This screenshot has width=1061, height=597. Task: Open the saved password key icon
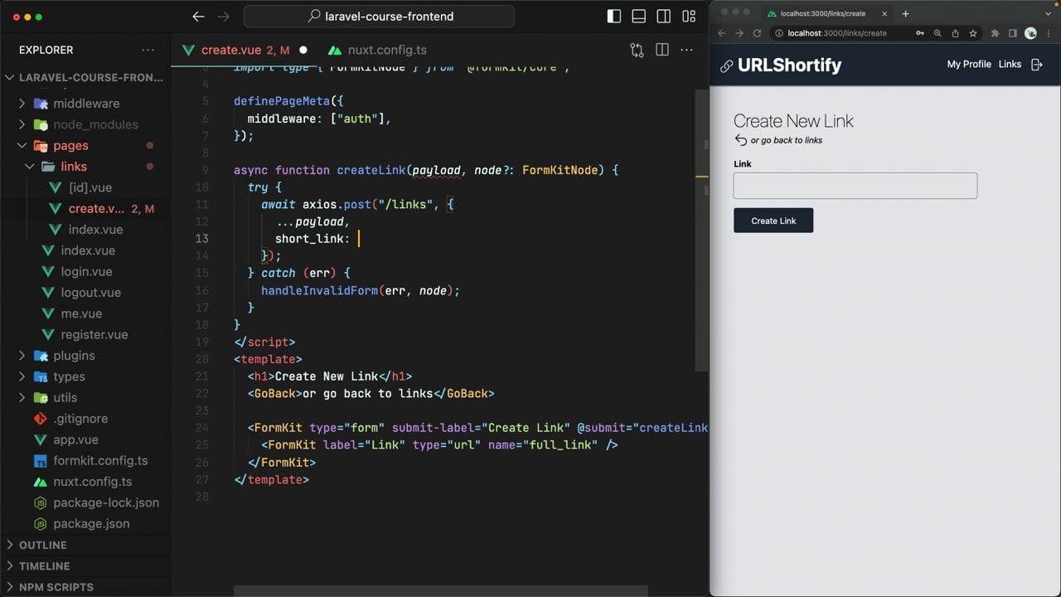[x=920, y=33]
